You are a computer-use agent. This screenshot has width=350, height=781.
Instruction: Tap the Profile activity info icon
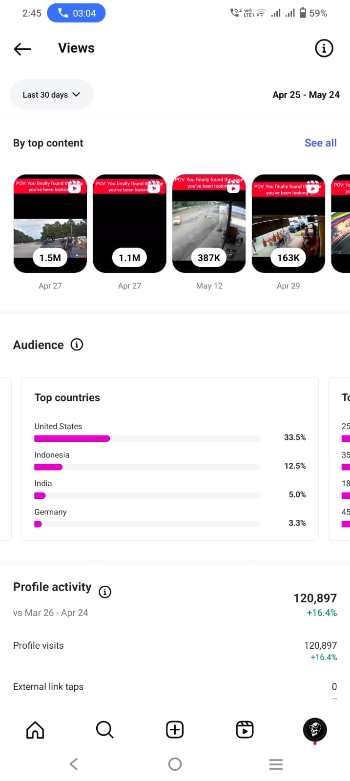click(105, 592)
